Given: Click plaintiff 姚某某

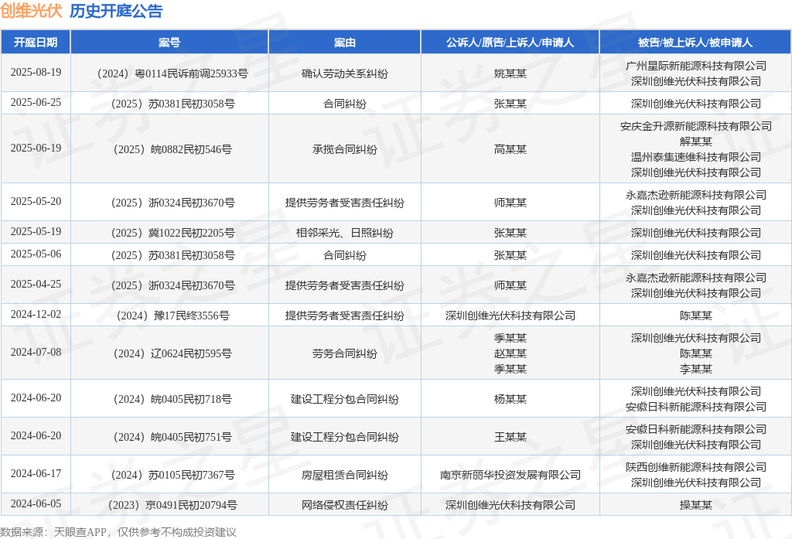Looking at the screenshot, I should [510, 73].
